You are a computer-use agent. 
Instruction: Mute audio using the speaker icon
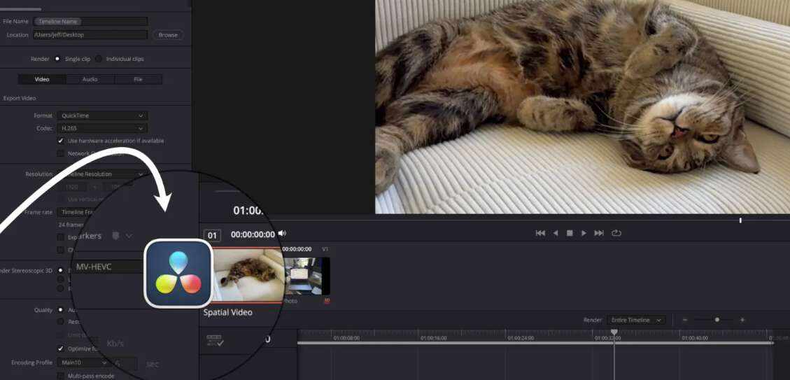tap(282, 234)
